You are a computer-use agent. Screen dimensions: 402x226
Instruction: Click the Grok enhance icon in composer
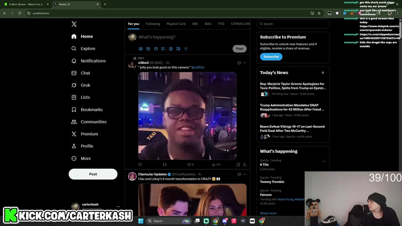156,49
